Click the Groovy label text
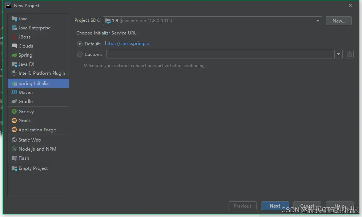The width and height of the screenshot is (362, 217). (26, 112)
